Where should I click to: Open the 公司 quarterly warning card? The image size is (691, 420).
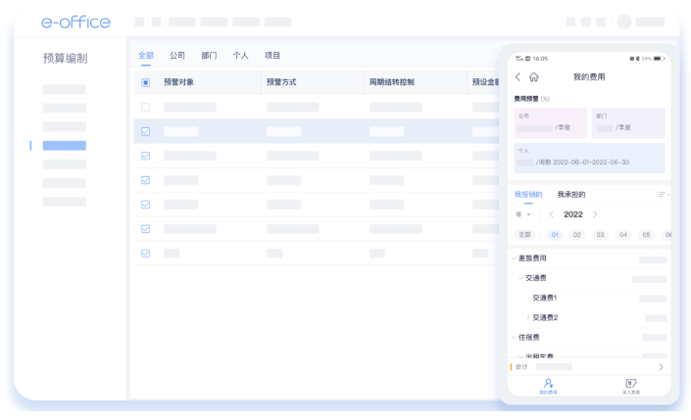pos(551,122)
